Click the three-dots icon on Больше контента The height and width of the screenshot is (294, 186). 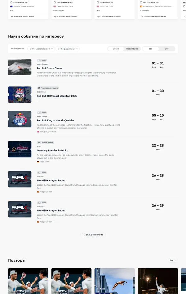coord(84,235)
